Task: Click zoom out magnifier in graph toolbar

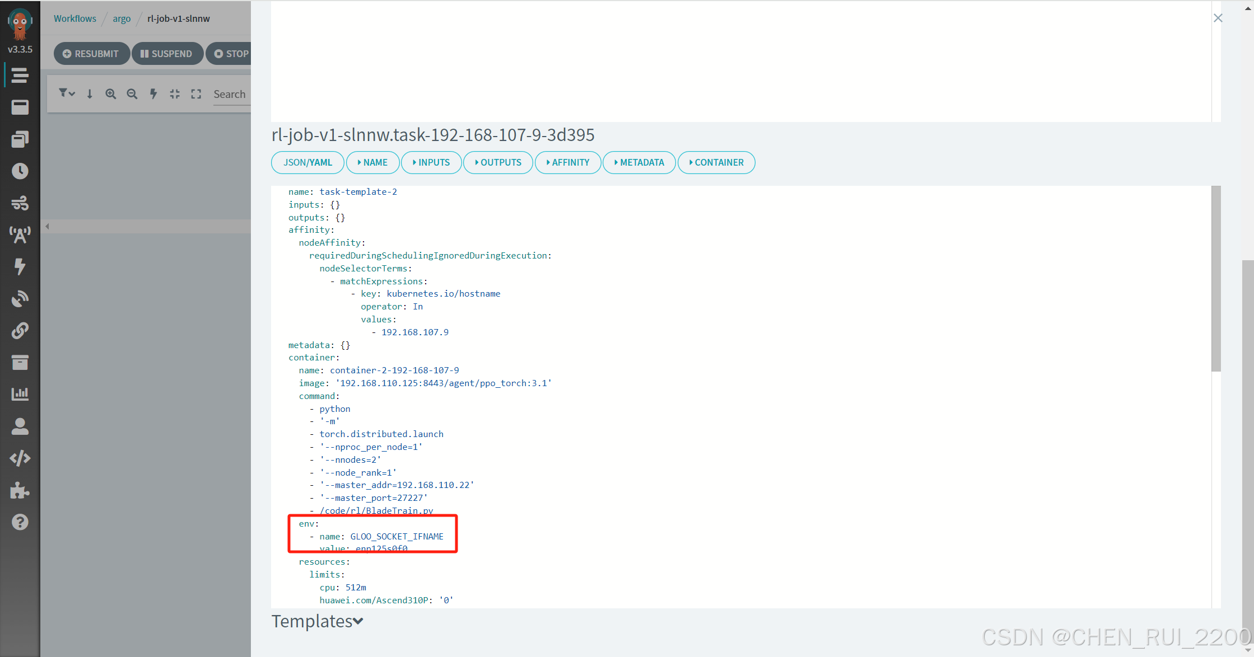Action: [x=132, y=94]
